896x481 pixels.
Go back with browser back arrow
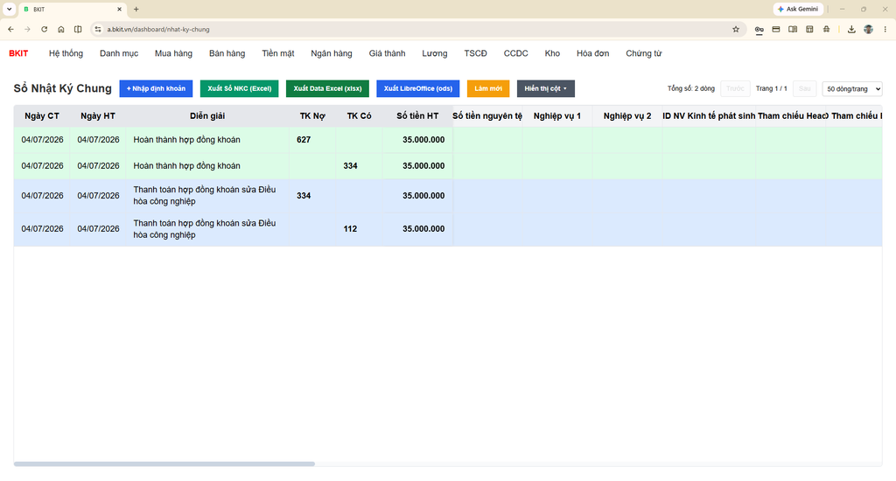pos(10,29)
